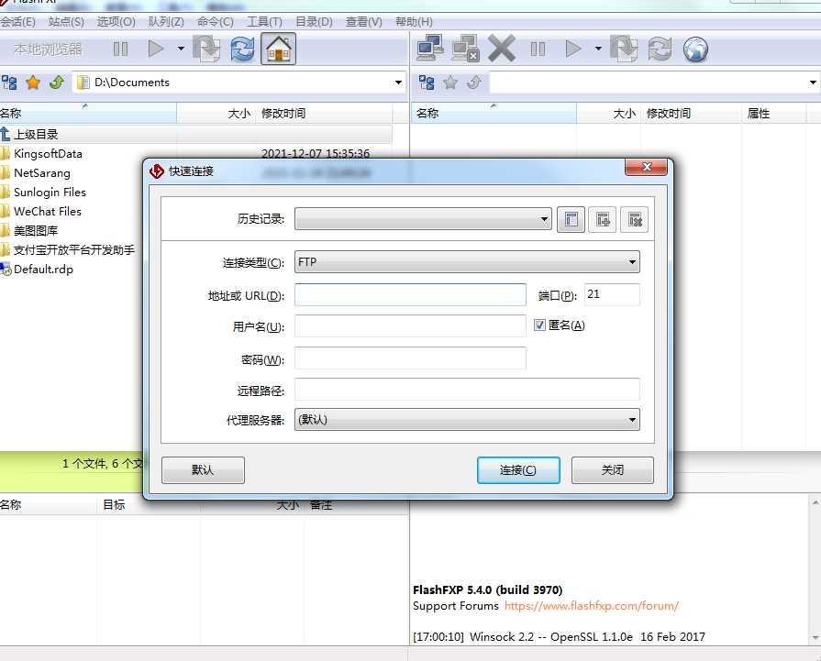Click the log pane scroll down arrow

(x=815, y=638)
